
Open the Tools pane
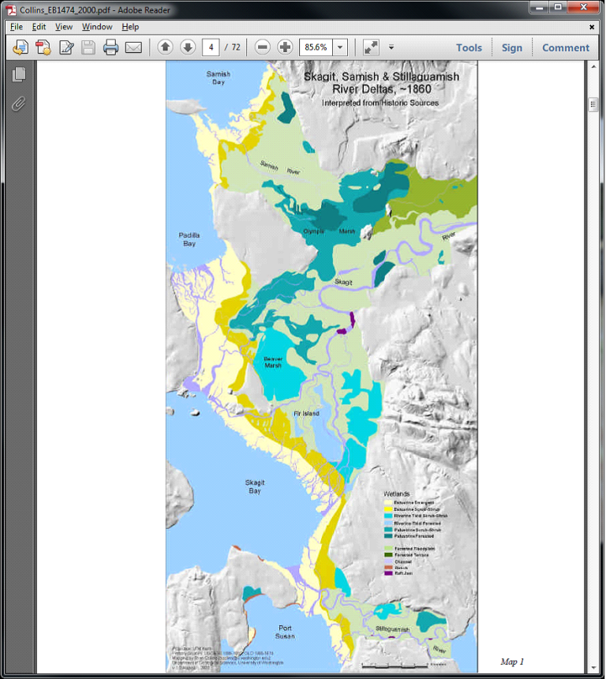[469, 47]
